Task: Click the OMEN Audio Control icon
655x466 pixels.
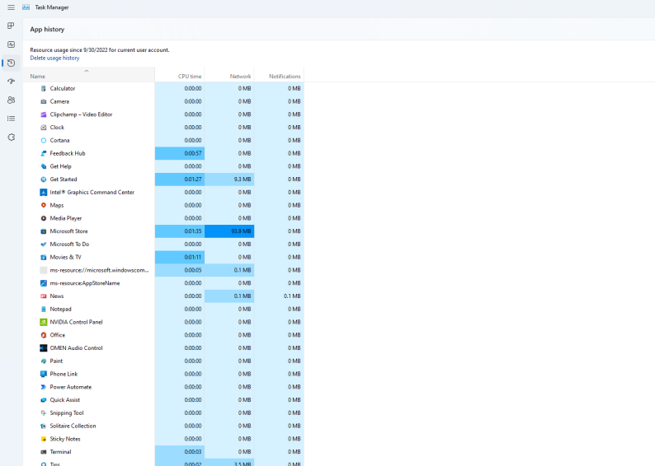Action: [44, 348]
